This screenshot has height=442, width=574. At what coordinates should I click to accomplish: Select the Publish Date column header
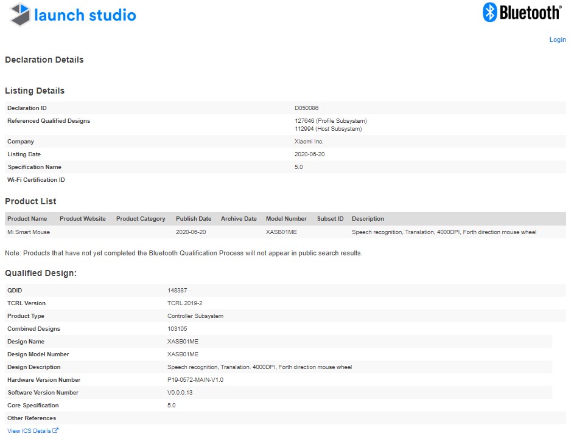tap(194, 219)
